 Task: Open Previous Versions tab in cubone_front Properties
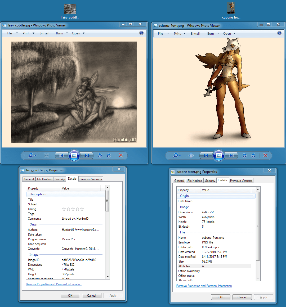[241, 181]
